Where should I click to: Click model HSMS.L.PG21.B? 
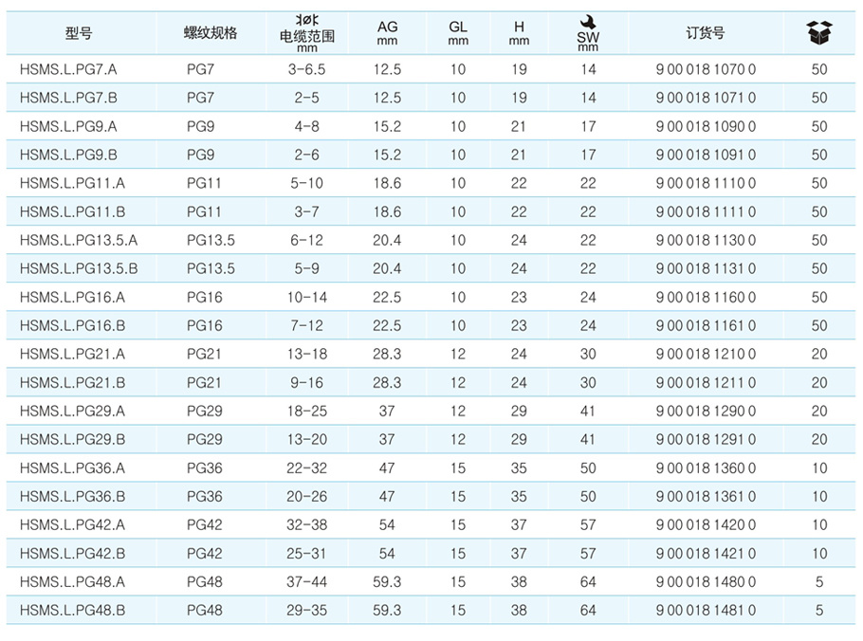tap(72, 382)
